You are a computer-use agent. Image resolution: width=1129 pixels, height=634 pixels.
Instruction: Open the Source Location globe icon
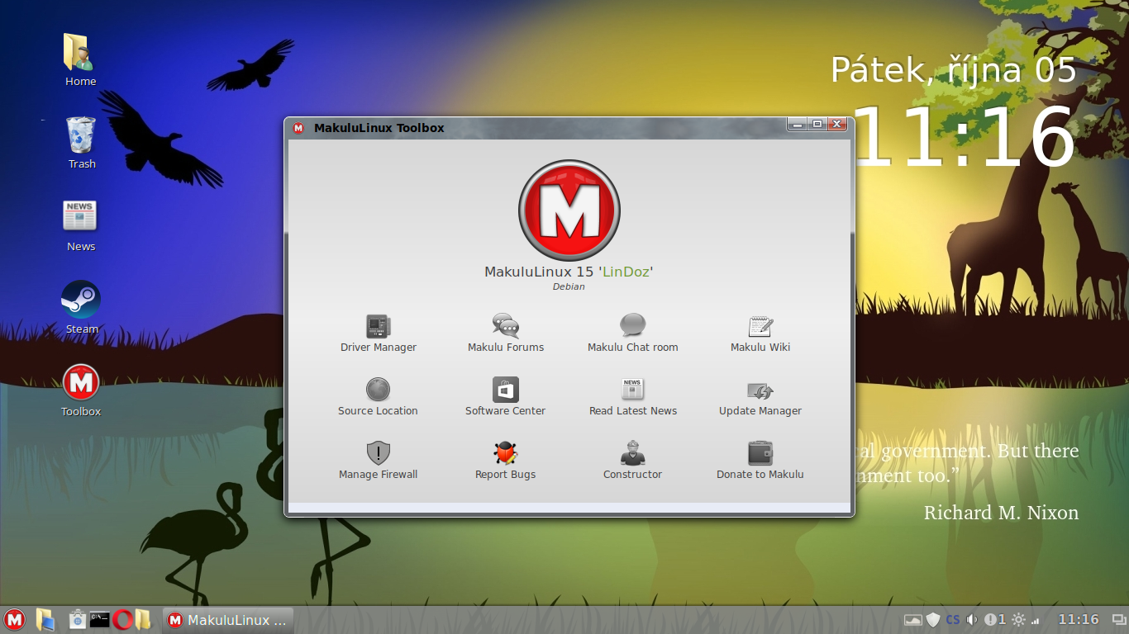(378, 389)
